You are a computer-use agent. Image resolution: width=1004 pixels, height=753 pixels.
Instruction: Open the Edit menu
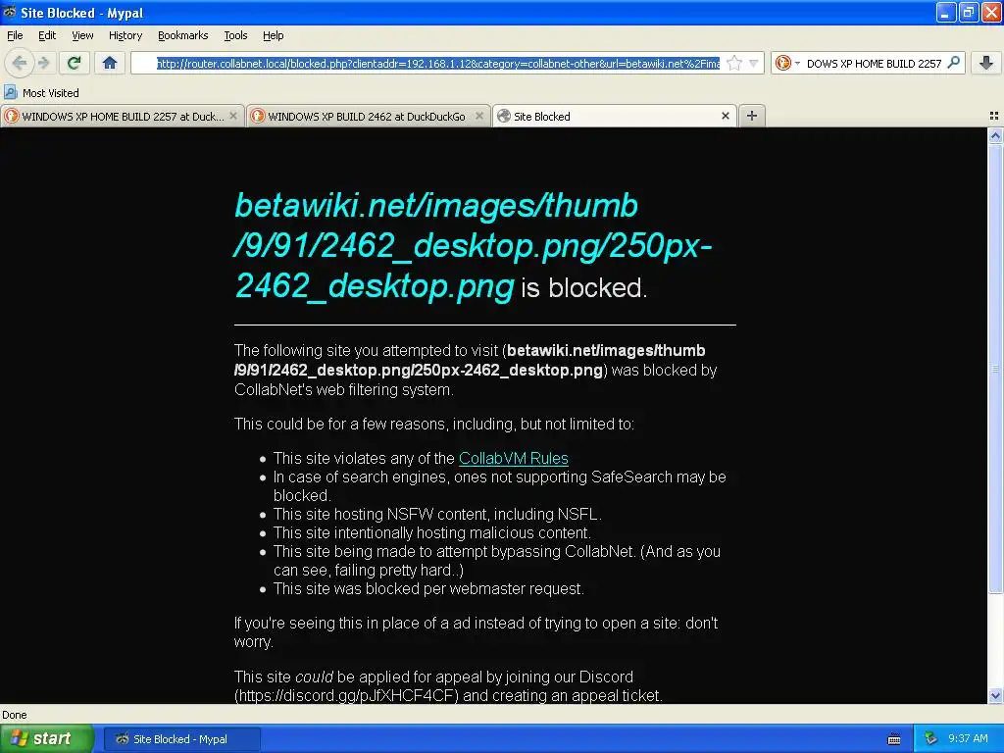click(47, 35)
